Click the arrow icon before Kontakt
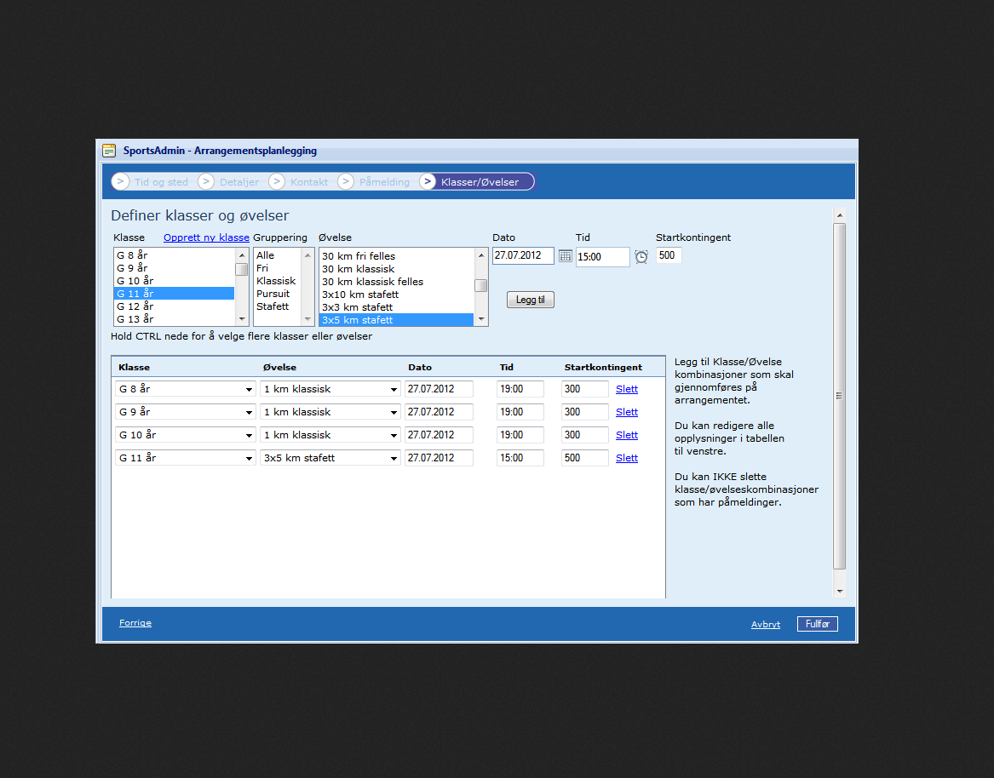994x778 pixels. click(x=276, y=182)
